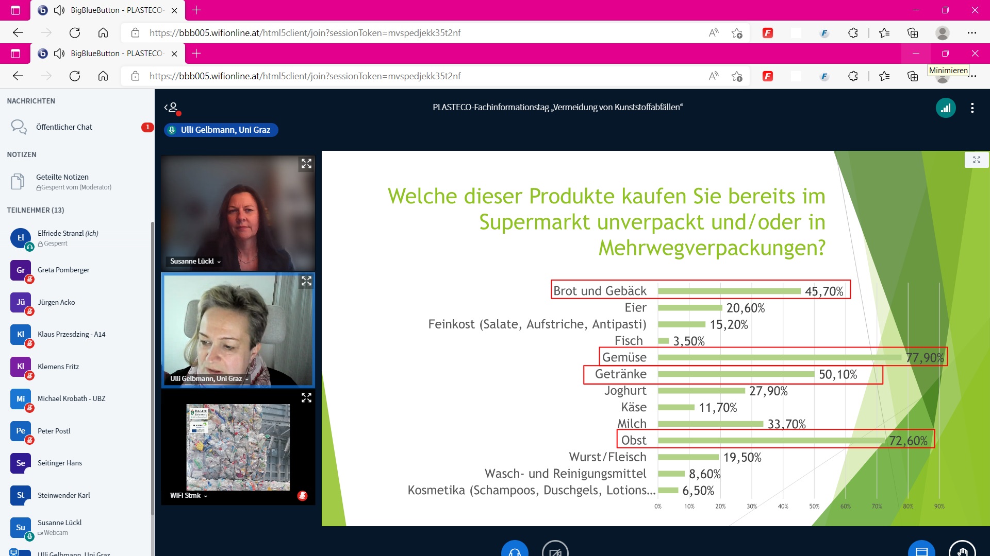Select BigBlueButton tab in background window
Viewport: 990px width, 556px height.
(108, 10)
